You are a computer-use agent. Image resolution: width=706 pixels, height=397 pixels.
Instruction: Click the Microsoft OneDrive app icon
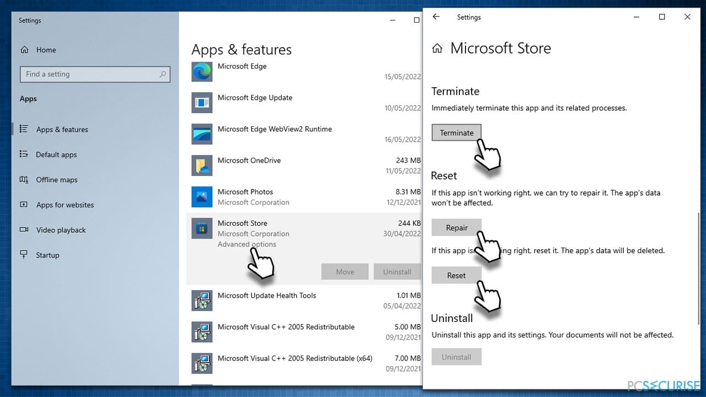click(201, 165)
